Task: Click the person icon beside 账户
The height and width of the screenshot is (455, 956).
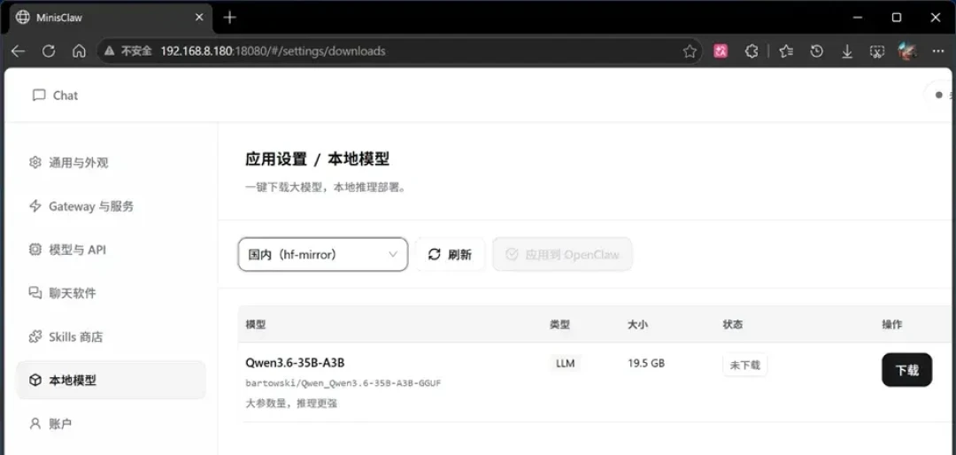Action: (x=35, y=423)
